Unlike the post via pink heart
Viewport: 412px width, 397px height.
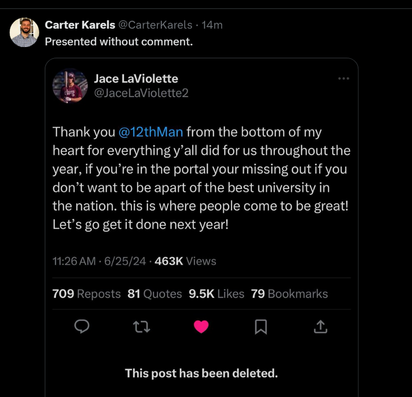click(x=201, y=327)
